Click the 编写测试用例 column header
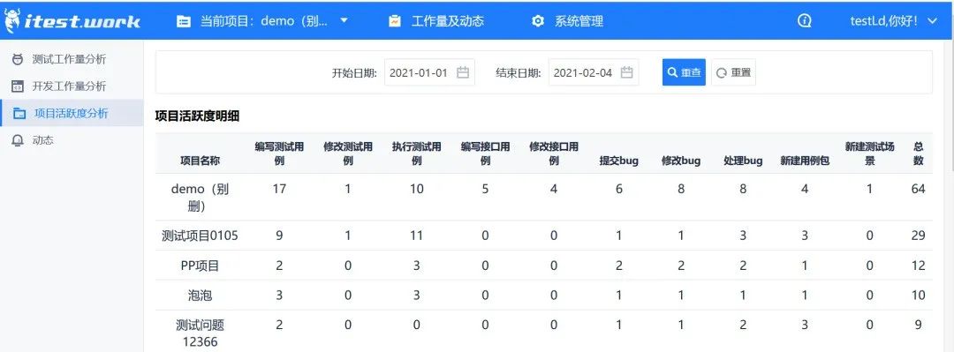Screen dimensions: 954x352 pos(279,154)
